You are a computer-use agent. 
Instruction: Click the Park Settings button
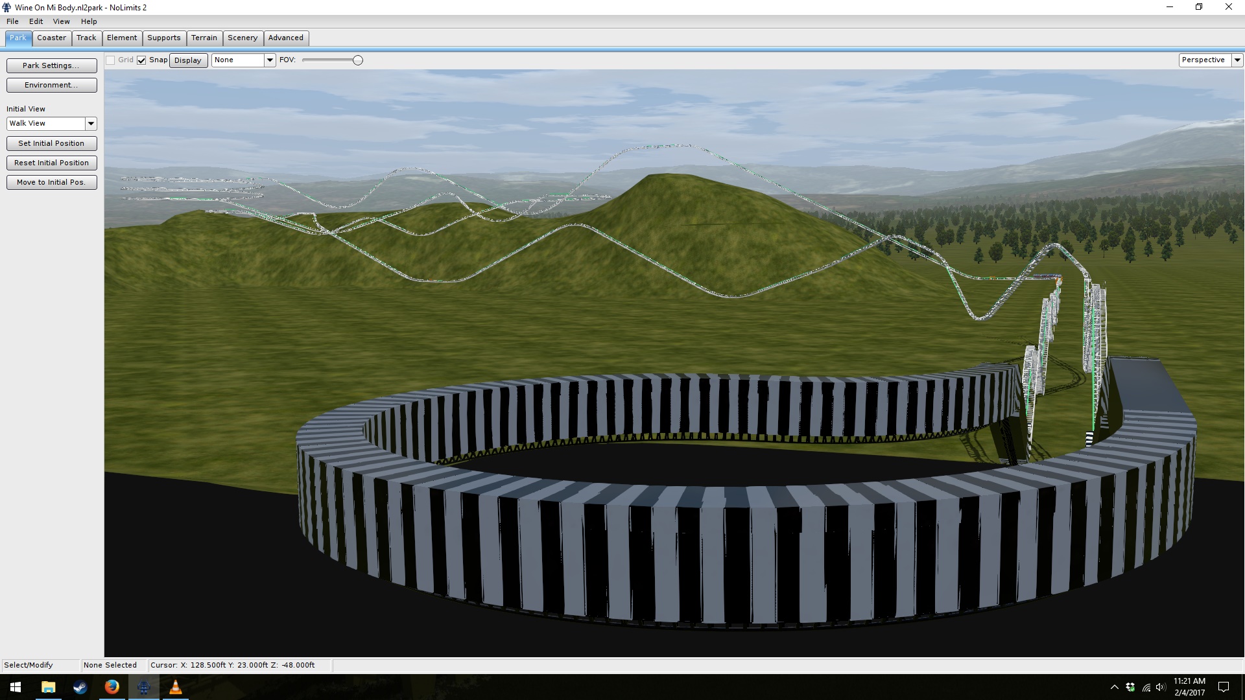point(51,65)
